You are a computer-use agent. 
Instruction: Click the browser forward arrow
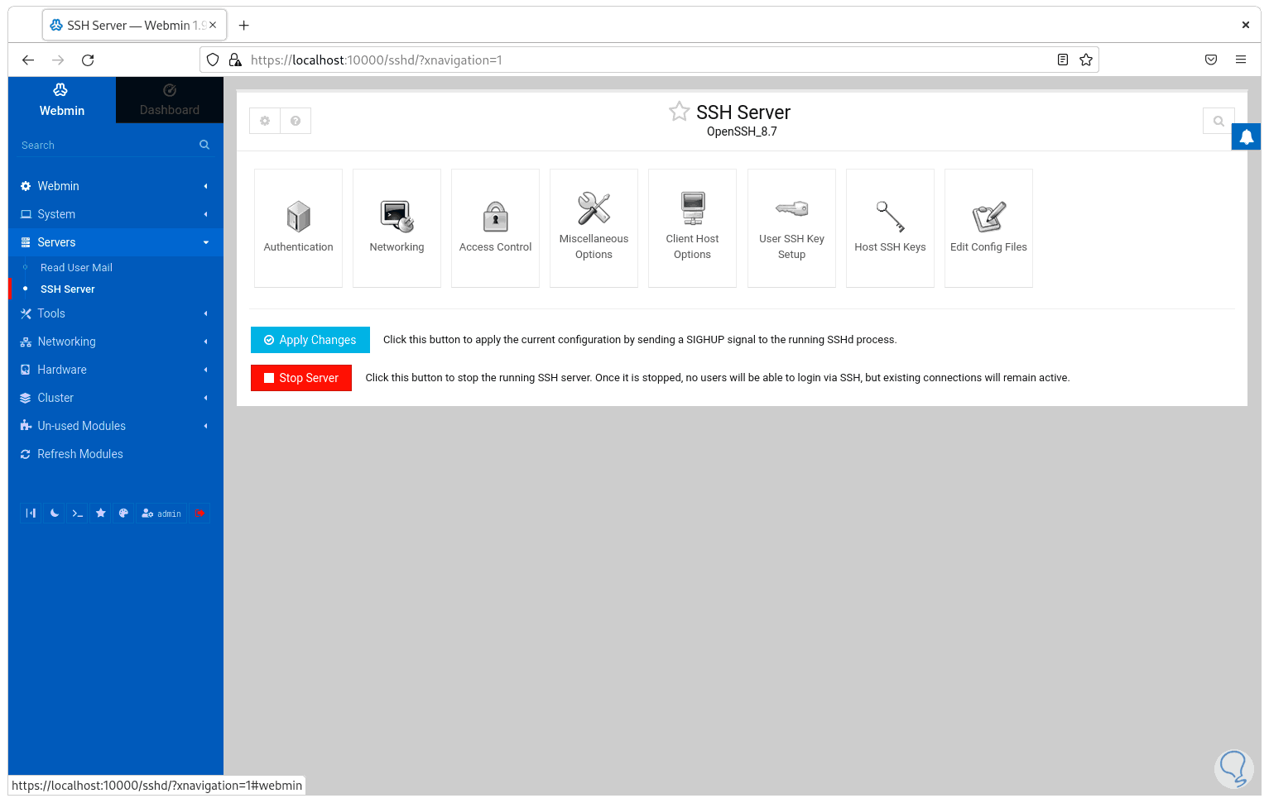pyautogui.click(x=58, y=60)
